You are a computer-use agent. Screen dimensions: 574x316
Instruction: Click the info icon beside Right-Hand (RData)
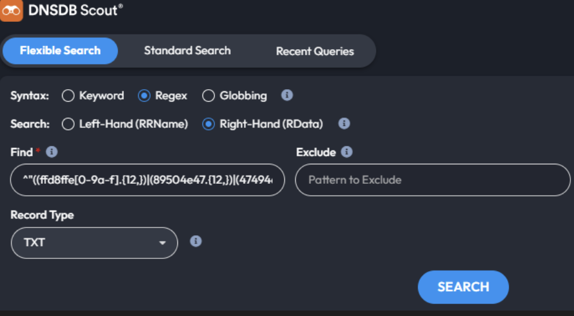(344, 124)
